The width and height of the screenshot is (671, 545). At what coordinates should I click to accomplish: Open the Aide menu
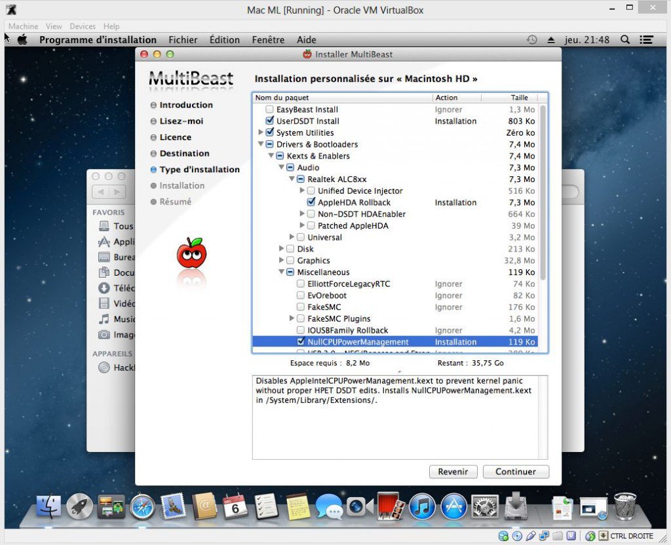click(307, 40)
